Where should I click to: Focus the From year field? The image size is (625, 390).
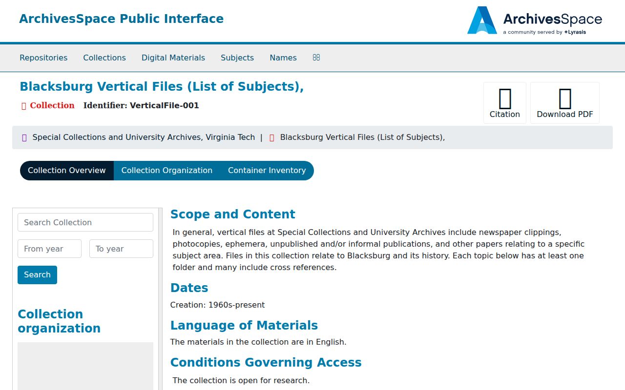pos(49,249)
